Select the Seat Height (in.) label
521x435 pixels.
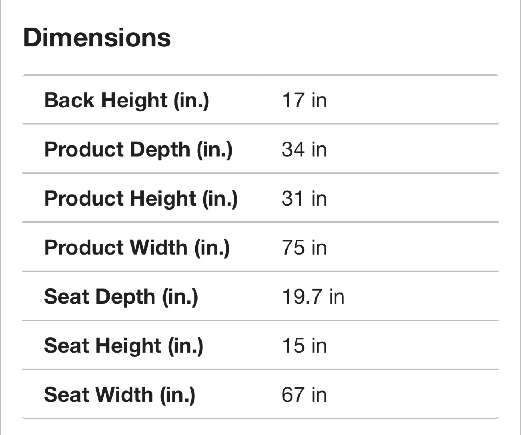pyautogui.click(x=123, y=346)
